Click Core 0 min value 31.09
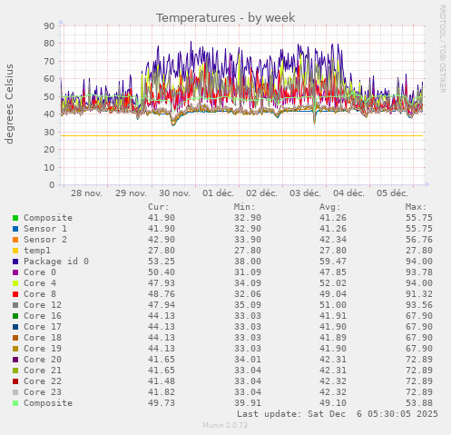 pyautogui.click(x=248, y=272)
